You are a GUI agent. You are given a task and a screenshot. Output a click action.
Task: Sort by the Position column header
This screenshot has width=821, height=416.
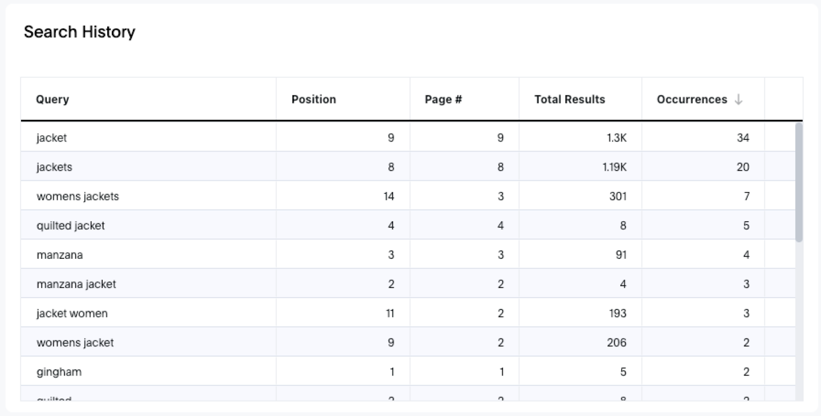coord(314,99)
